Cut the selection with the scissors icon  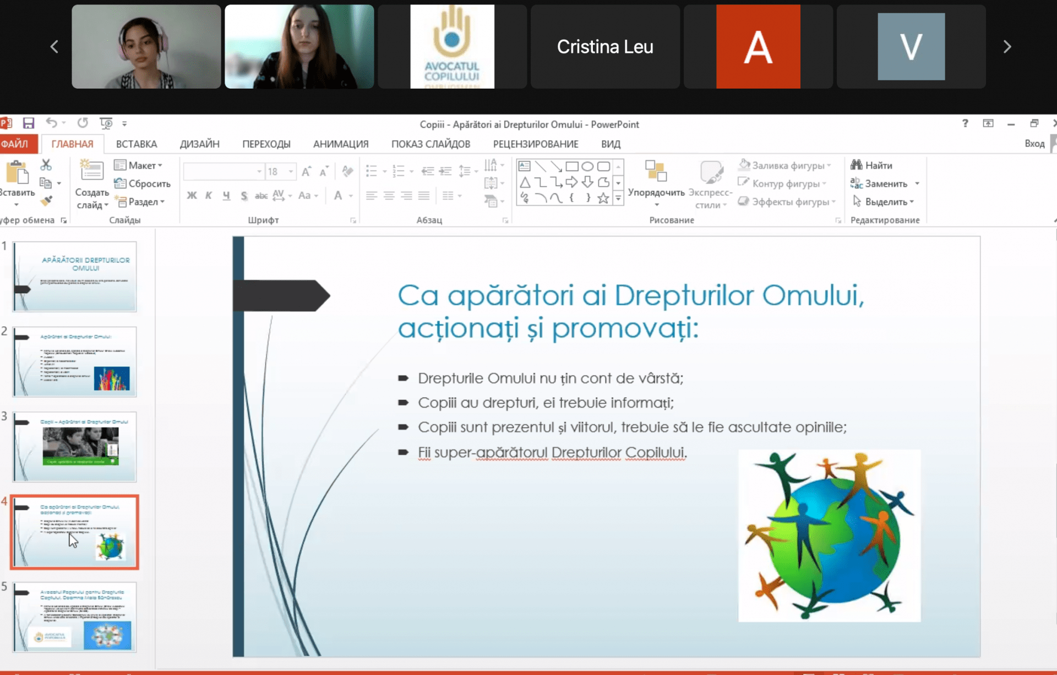click(46, 165)
